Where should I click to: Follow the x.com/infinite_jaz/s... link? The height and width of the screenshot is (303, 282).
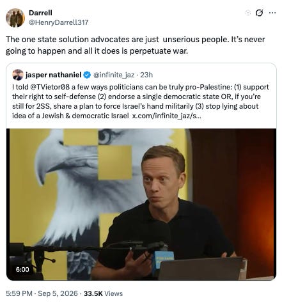(166, 116)
